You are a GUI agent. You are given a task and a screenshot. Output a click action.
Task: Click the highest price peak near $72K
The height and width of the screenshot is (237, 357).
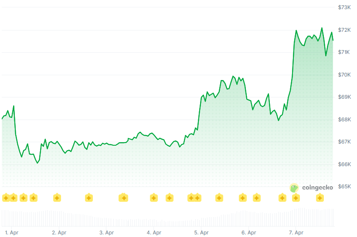point(322,28)
